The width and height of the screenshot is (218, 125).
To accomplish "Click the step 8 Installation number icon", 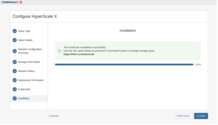I will [x=15, y=98].
